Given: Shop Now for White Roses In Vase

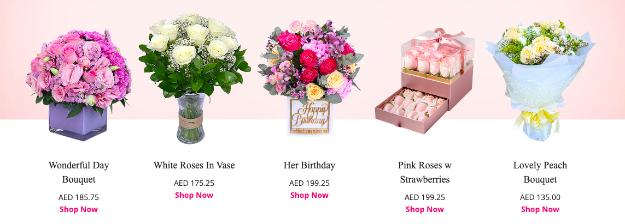Looking at the screenshot, I should (x=194, y=195).
